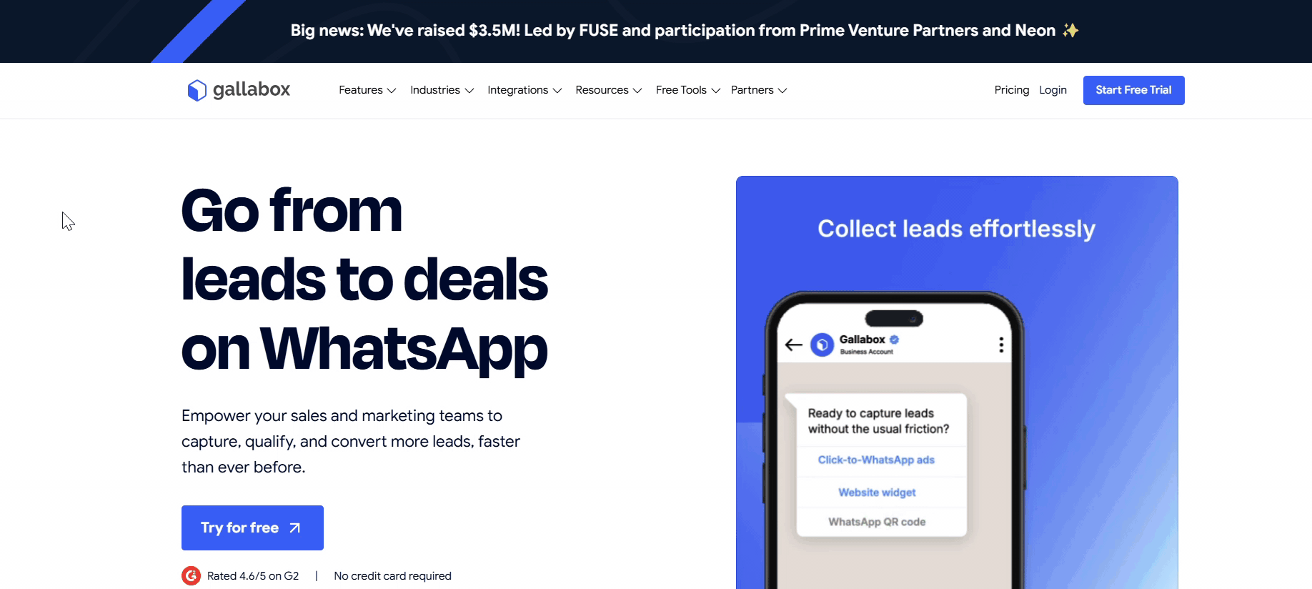Tap the back arrow in phone mockup
This screenshot has width=1312, height=589.
(x=793, y=345)
